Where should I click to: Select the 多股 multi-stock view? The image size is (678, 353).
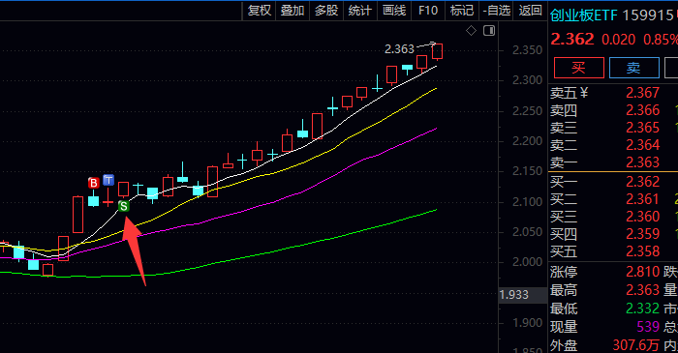(x=326, y=11)
